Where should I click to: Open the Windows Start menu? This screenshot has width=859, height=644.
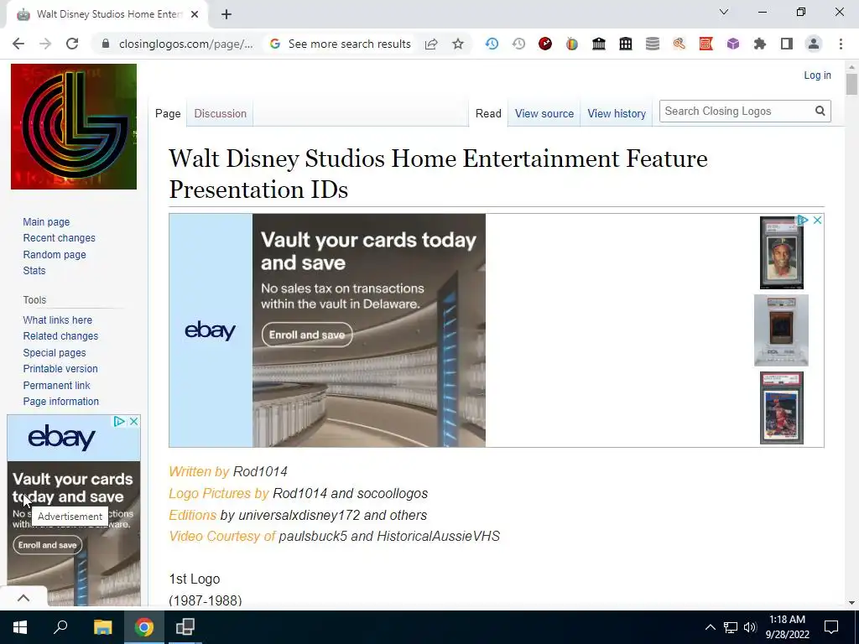click(x=20, y=627)
